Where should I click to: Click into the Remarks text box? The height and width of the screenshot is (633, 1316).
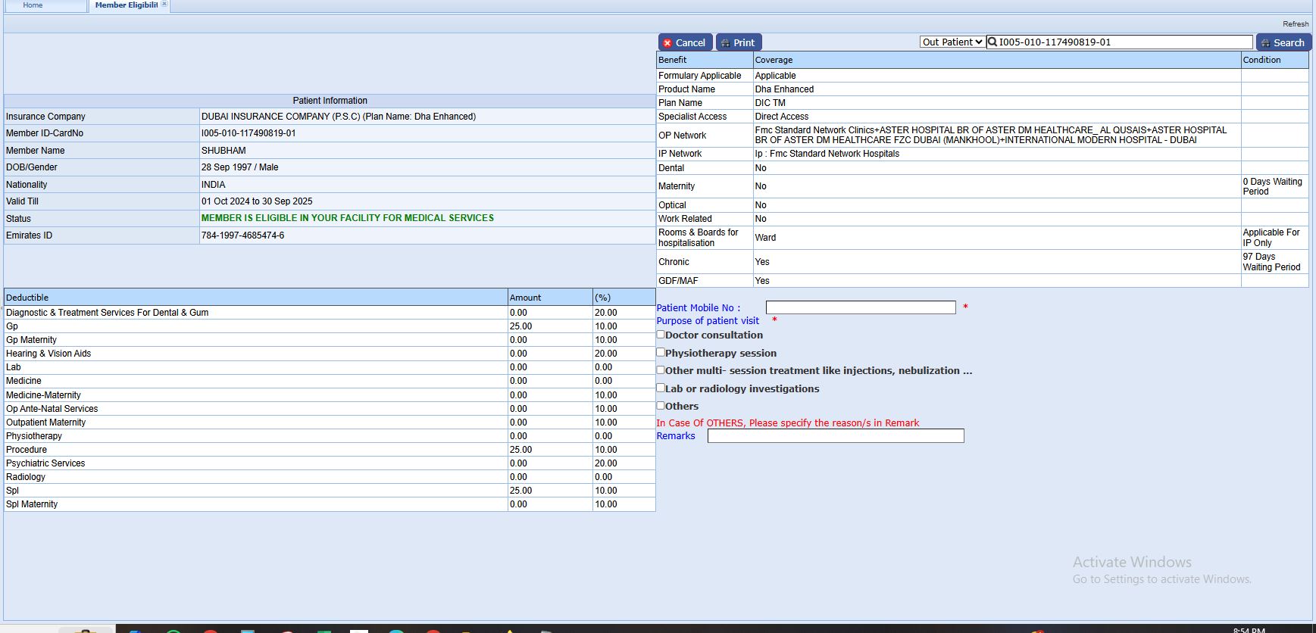click(835, 436)
